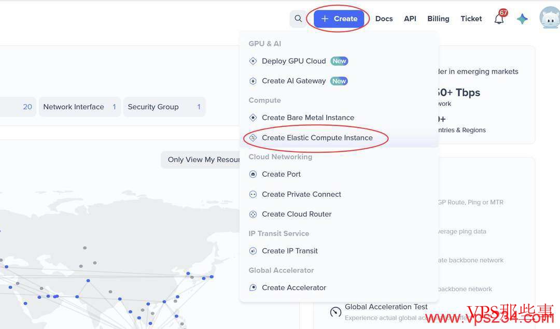The image size is (560, 329).
Task: Toggle Only View My Resources filter
Action: (x=203, y=160)
